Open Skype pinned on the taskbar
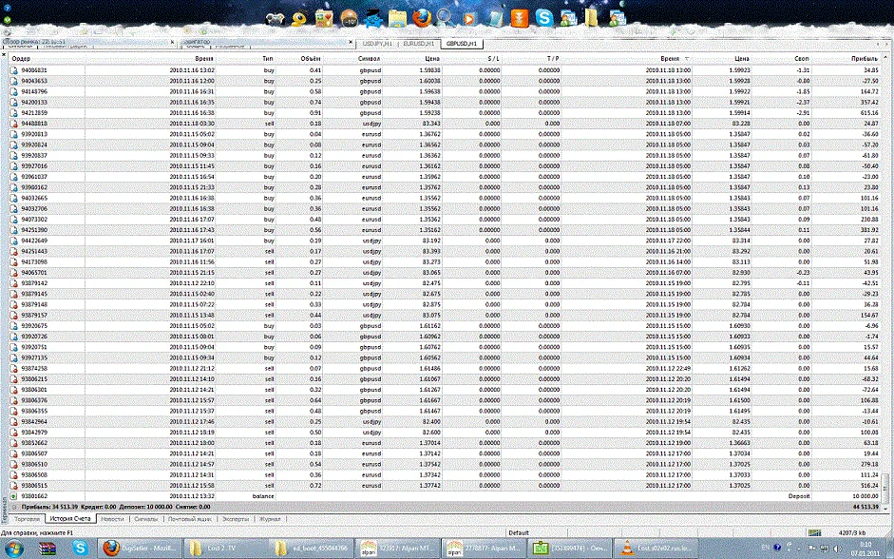 click(x=80, y=549)
